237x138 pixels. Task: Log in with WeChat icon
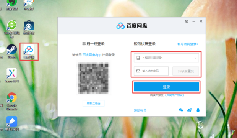181,110
